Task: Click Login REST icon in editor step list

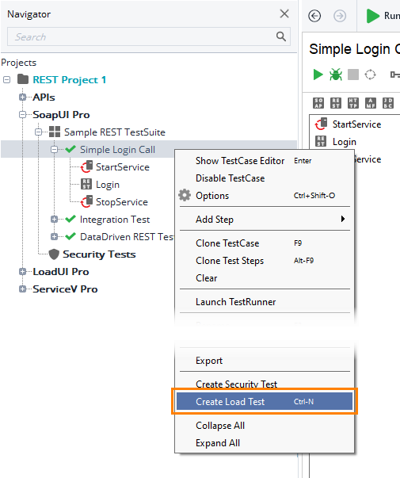Action: pos(321,141)
